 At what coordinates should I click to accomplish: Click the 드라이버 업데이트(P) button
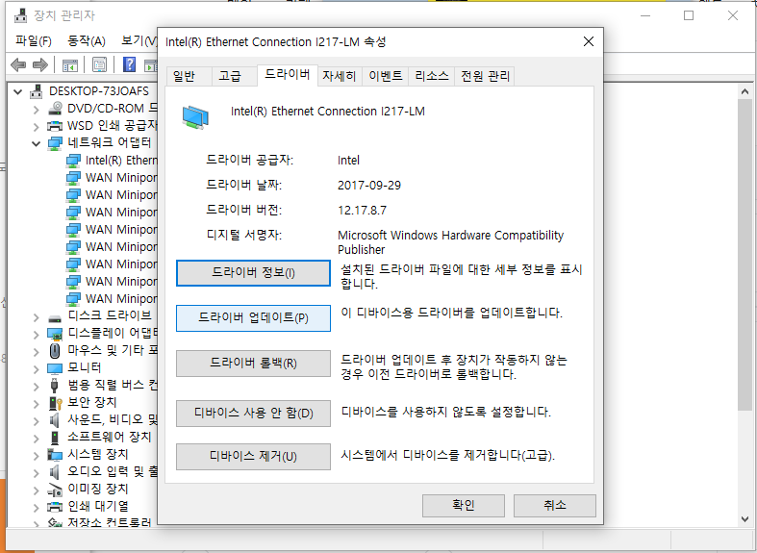(x=254, y=318)
